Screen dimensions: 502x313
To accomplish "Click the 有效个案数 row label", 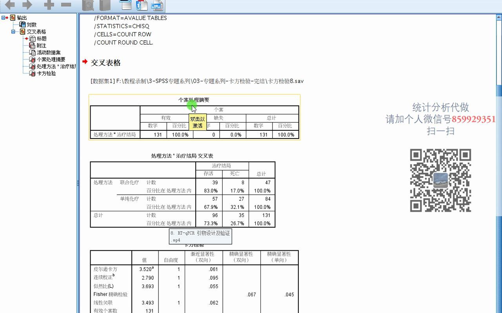I will tap(105, 311).
